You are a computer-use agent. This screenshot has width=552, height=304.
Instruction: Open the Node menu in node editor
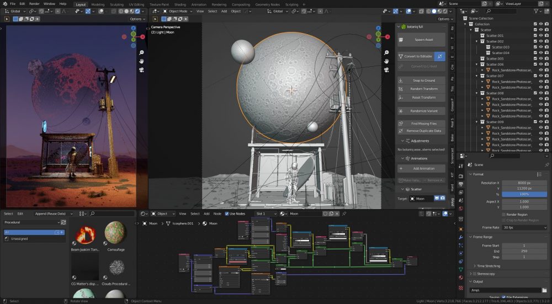tap(217, 214)
